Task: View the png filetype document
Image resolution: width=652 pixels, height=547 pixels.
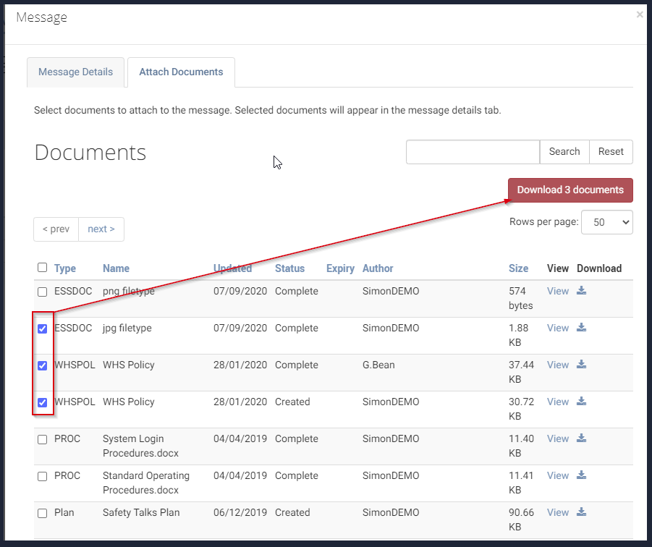Action: [x=558, y=291]
